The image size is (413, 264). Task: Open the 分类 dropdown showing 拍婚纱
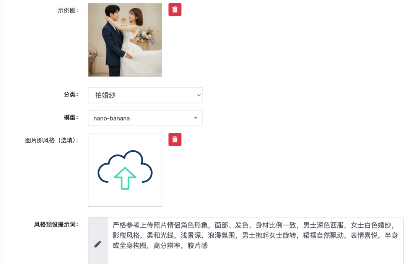click(145, 95)
